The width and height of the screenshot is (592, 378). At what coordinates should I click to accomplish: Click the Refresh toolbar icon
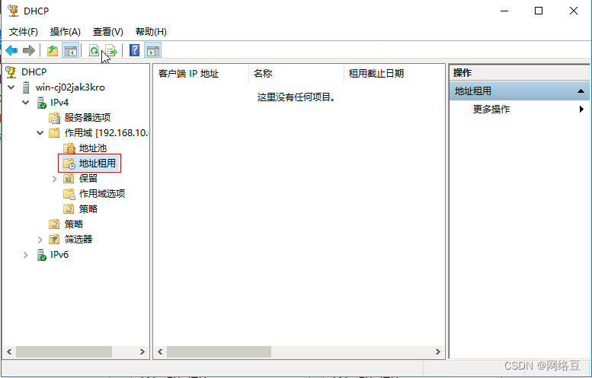[x=94, y=50]
